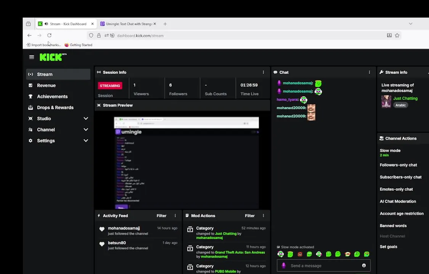The width and height of the screenshot is (429, 274).
Task: Insert the red emote third in quick emote row
Action: tap(300, 254)
